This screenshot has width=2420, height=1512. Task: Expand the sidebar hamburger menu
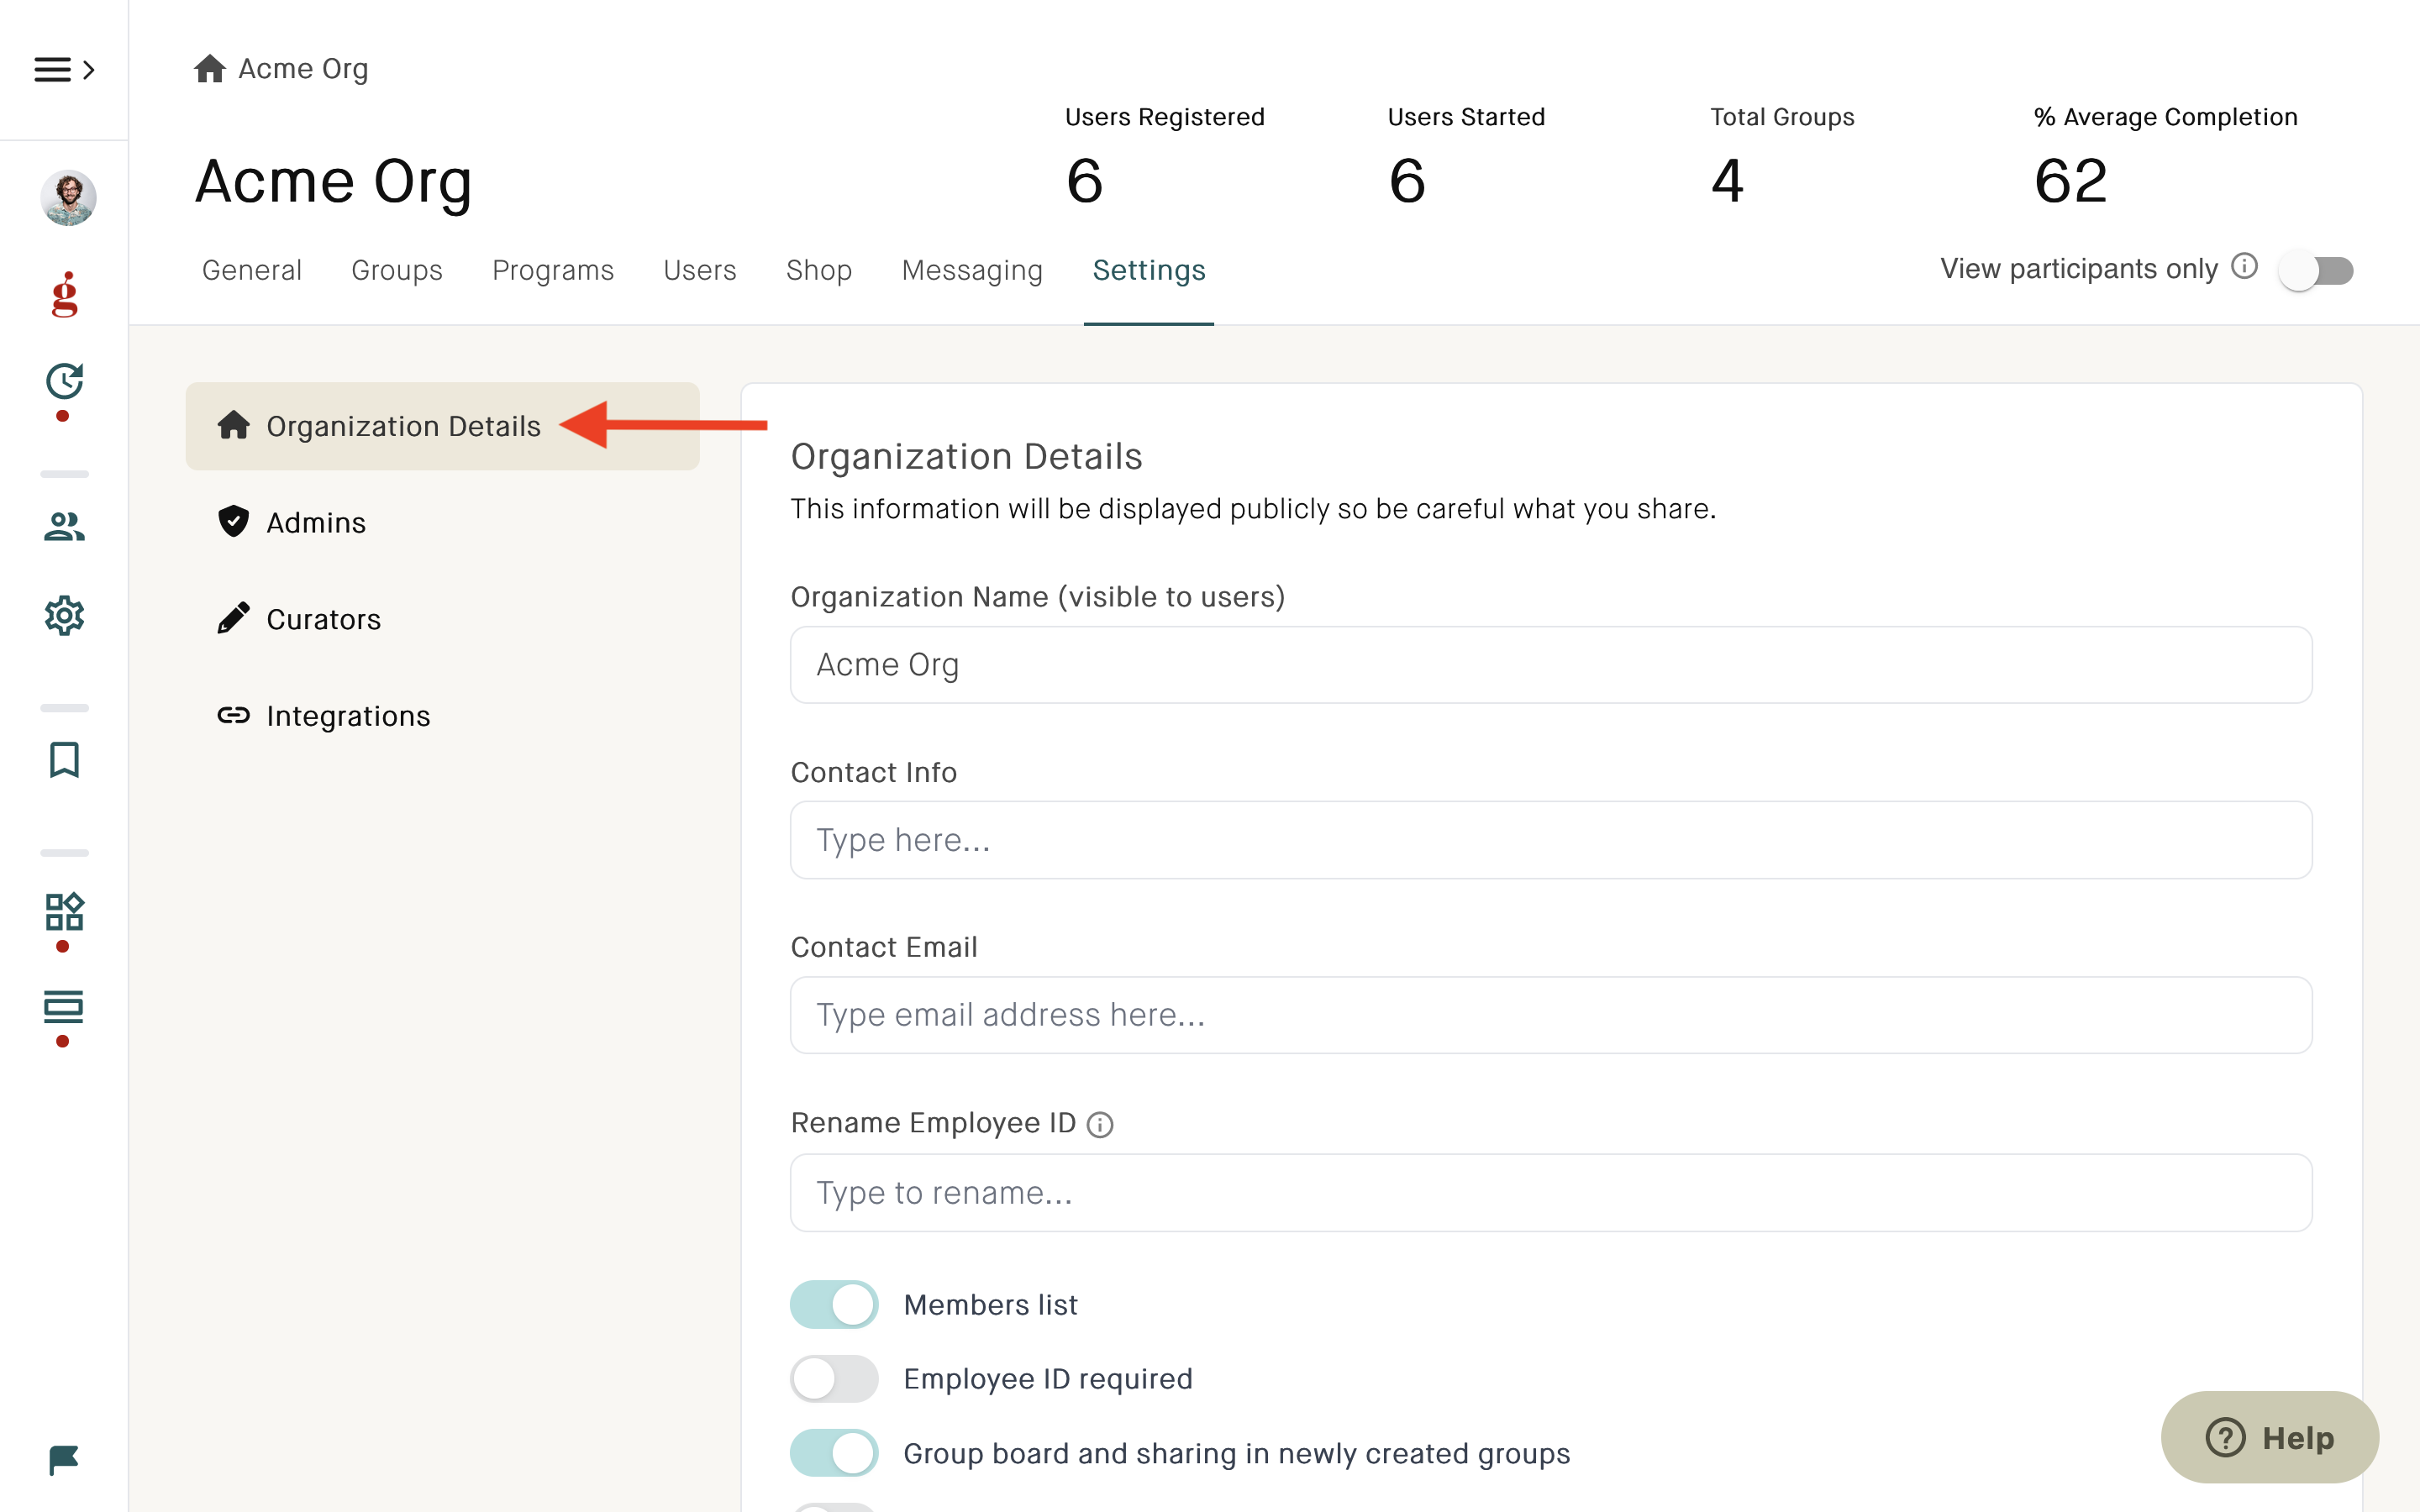[x=64, y=69]
